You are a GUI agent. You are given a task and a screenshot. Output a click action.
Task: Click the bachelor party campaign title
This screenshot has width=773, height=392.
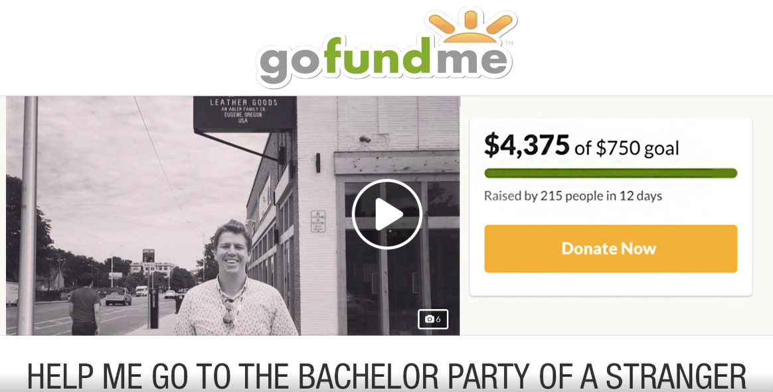pyautogui.click(x=386, y=376)
